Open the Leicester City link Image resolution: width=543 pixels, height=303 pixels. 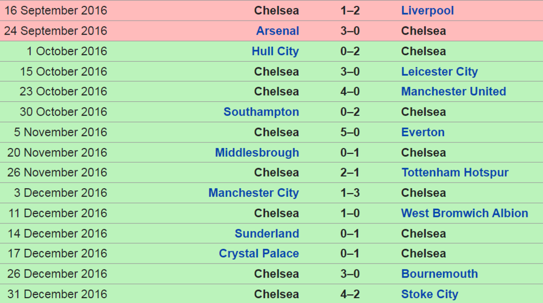439,72
